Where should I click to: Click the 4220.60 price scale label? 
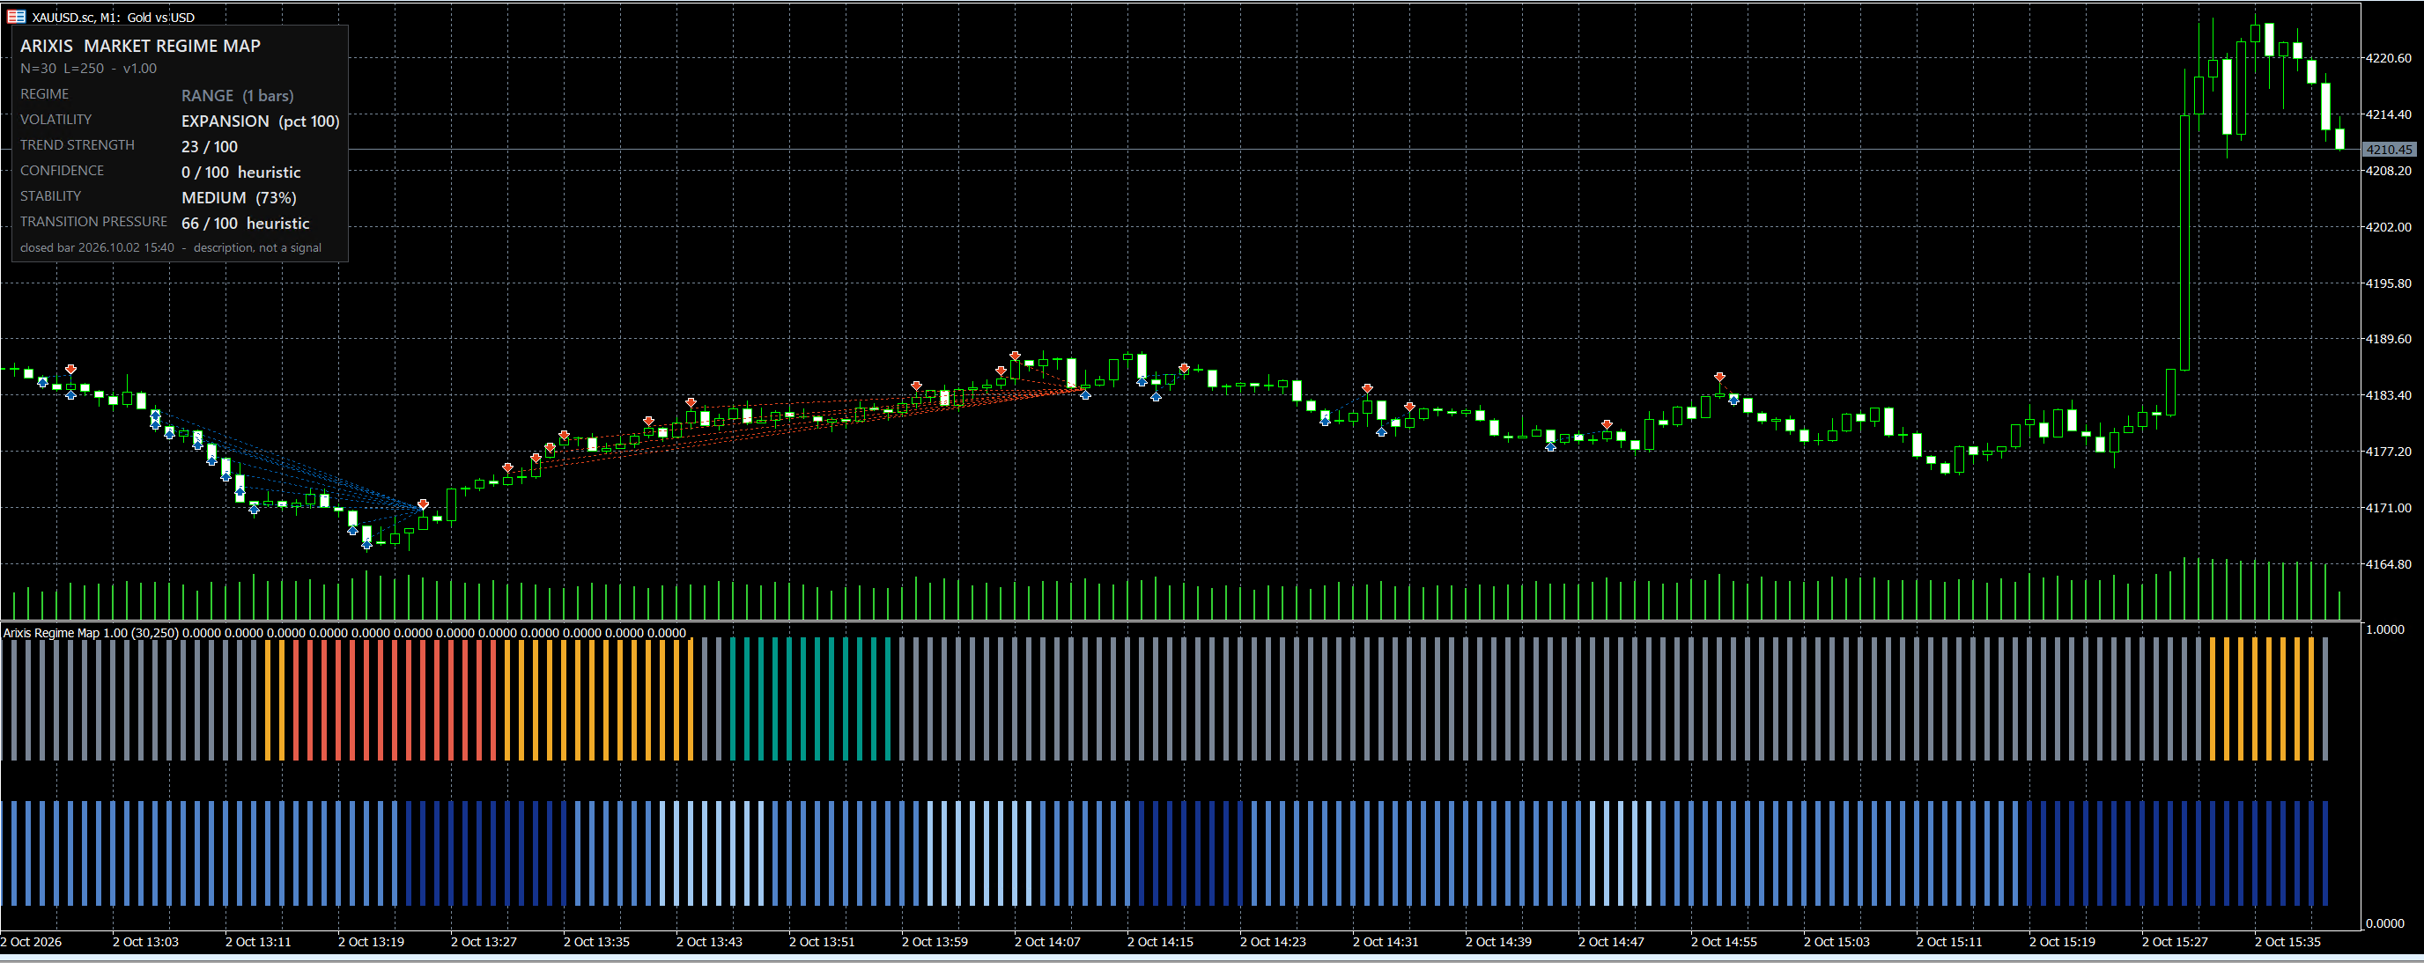2388,58
